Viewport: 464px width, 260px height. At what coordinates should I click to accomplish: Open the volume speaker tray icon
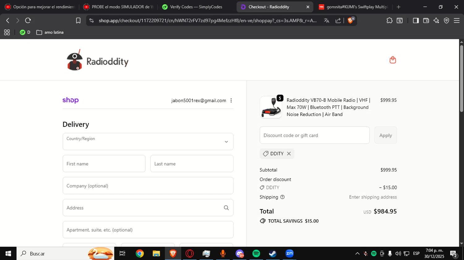pos(398,254)
